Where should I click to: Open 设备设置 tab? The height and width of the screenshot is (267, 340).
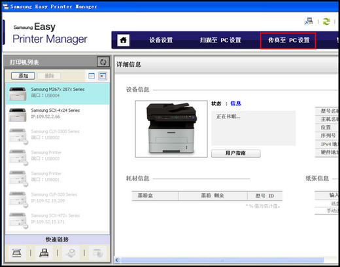[161, 40]
